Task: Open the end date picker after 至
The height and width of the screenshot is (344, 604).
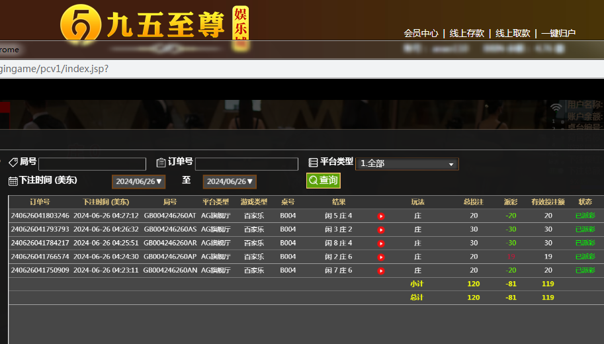Action: (230, 181)
